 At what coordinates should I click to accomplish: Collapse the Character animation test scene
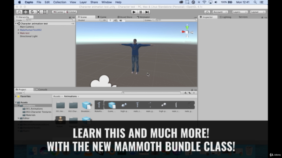(16, 24)
